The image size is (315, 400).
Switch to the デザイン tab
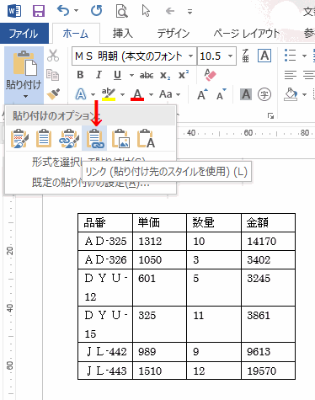coord(174,34)
